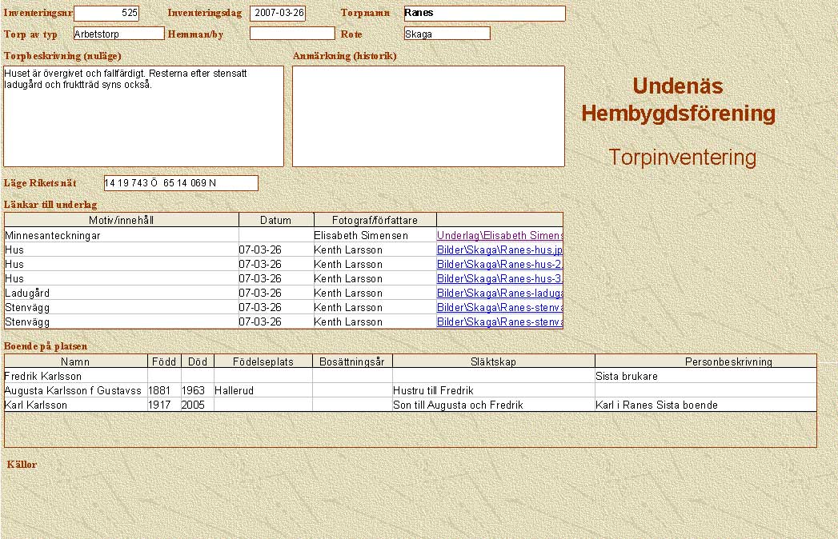Image resolution: width=838 pixels, height=539 pixels.
Task: Select the Torp av typ field
Action: click(x=118, y=34)
